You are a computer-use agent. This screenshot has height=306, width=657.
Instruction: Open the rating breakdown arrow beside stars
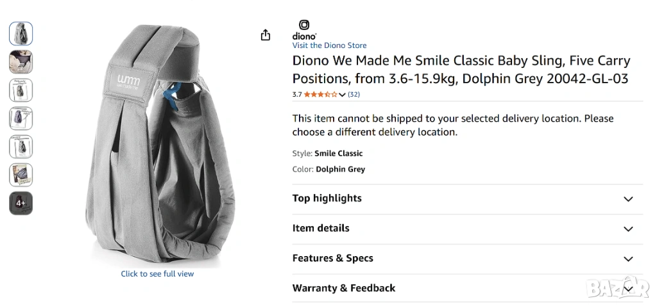[x=343, y=95]
